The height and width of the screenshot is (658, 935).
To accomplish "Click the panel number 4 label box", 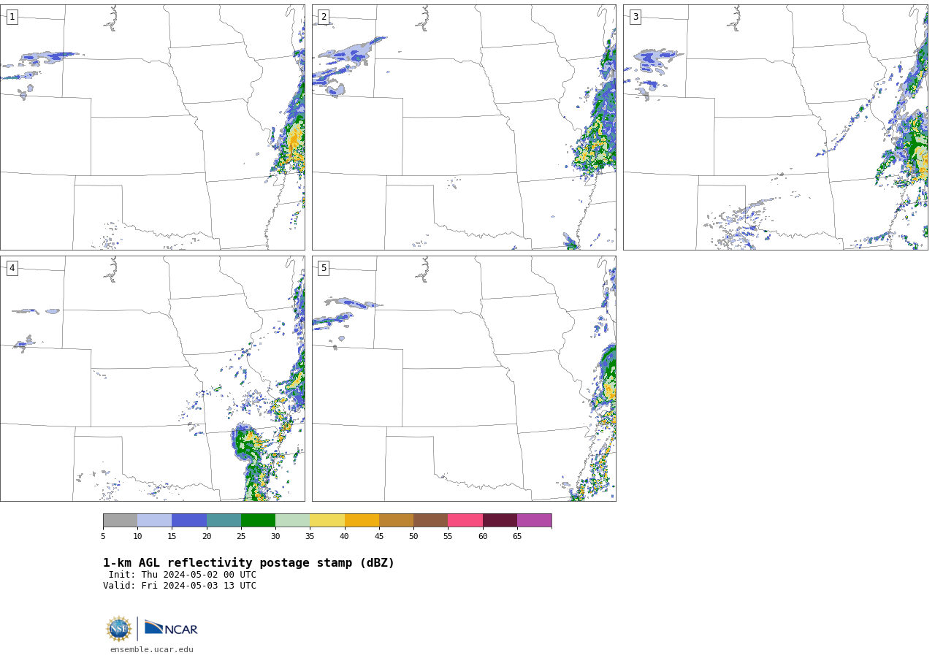I will [12, 268].
